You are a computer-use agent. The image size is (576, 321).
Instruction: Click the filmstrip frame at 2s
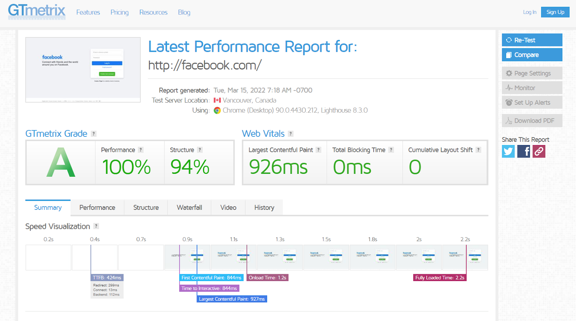419,257
